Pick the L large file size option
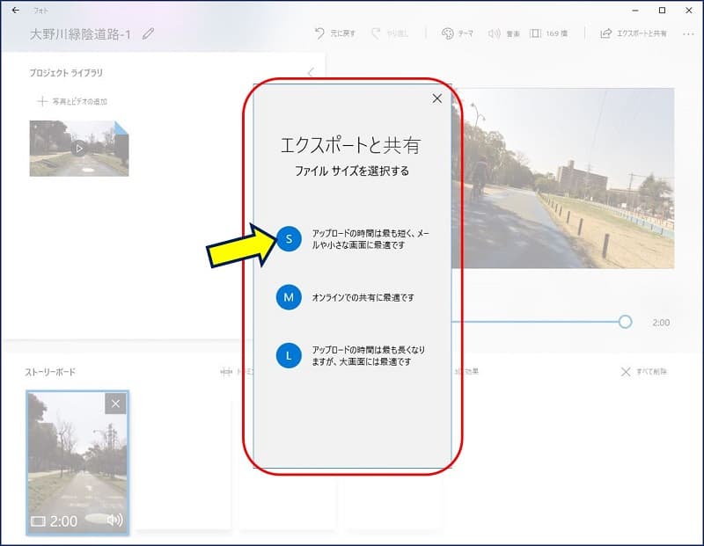 (x=289, y=356)
